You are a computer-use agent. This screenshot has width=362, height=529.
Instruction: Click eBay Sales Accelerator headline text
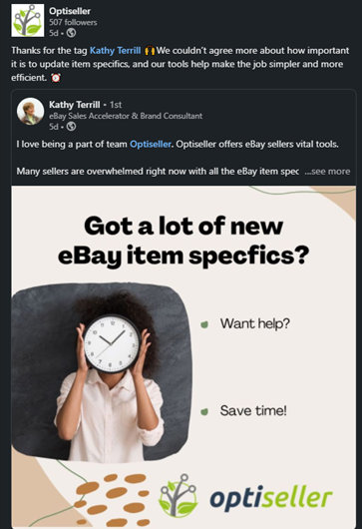coord(126,116)
